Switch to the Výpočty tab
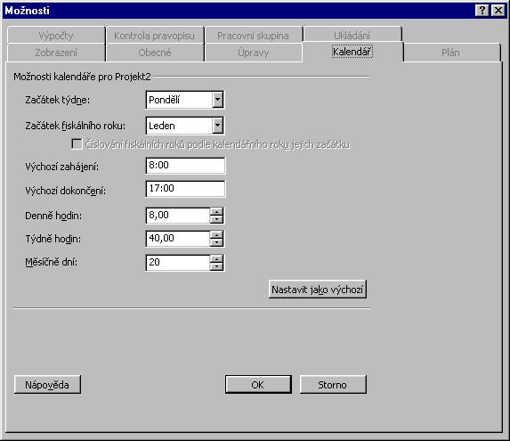The image size is (510, 441). tap(56, 35)
